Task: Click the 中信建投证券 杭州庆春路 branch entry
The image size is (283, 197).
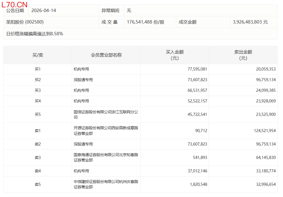Action: 106,184
